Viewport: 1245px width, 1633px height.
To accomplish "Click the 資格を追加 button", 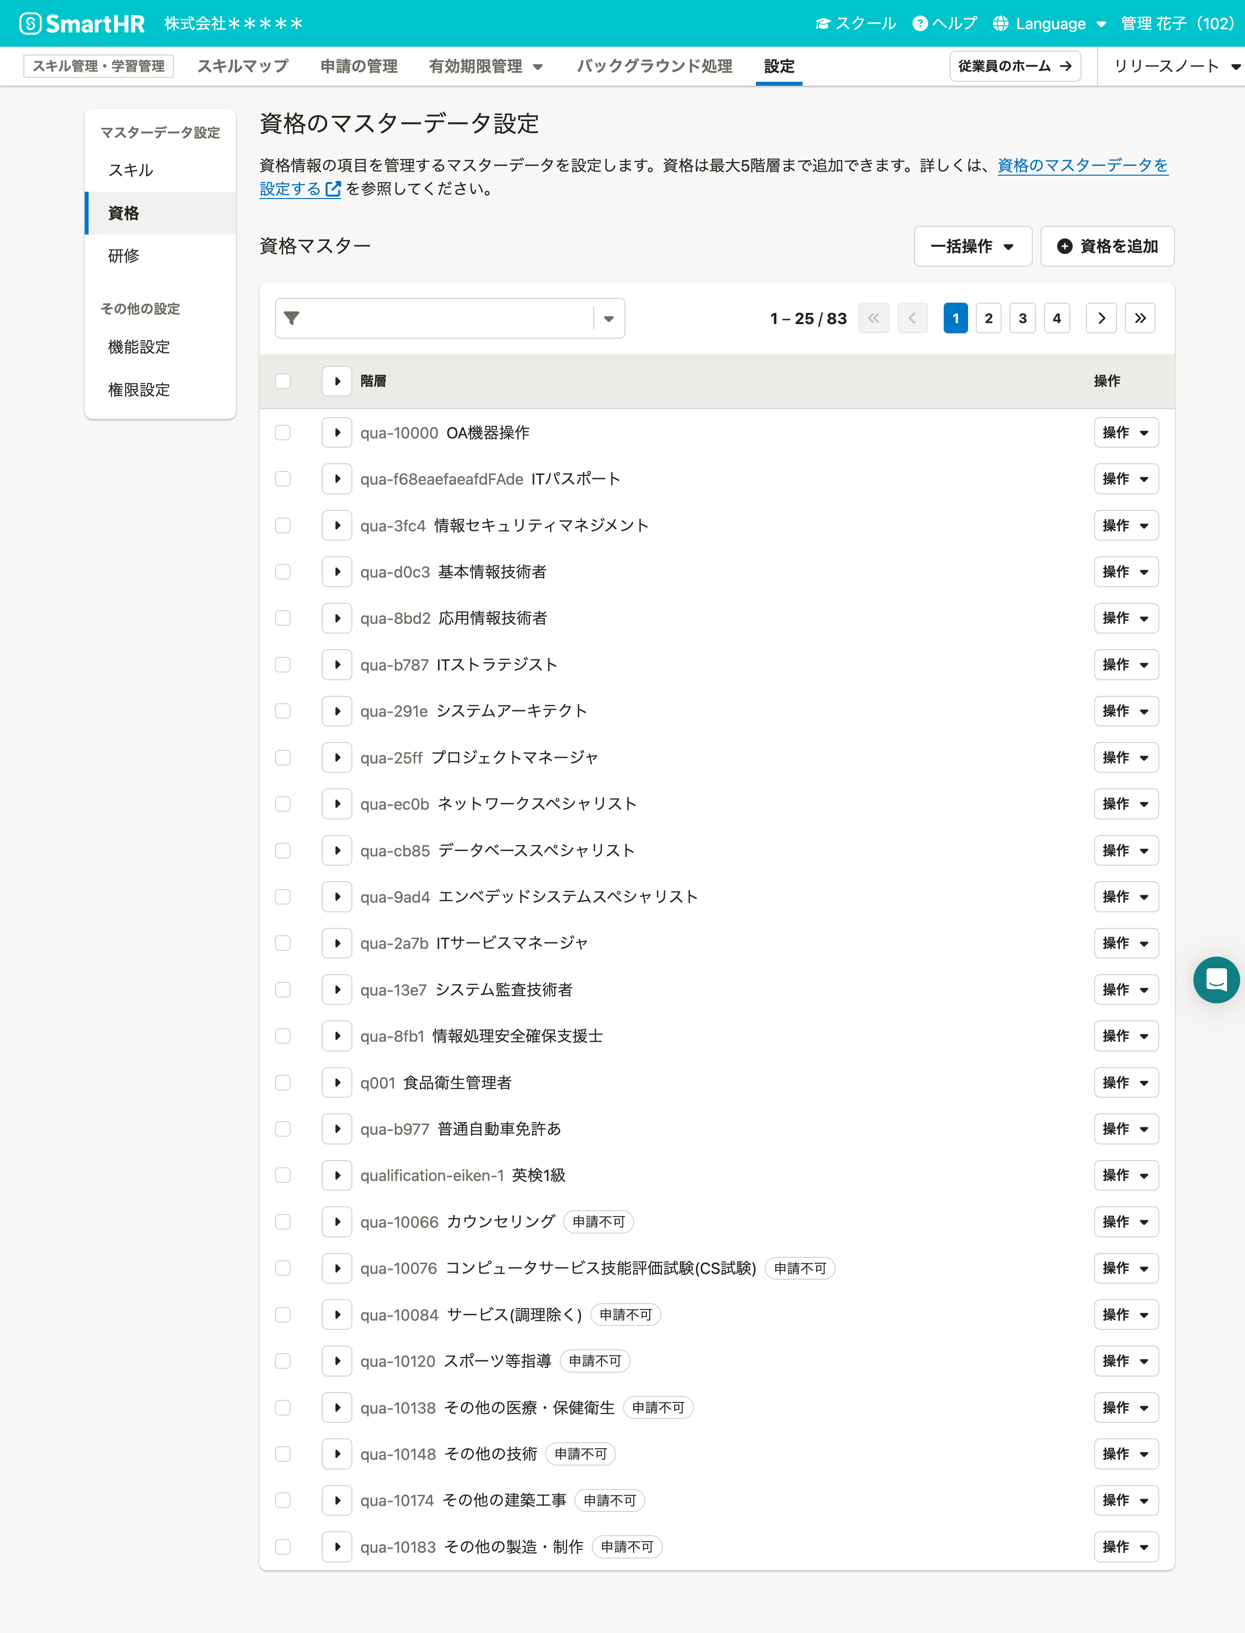I will (1107, 246).
